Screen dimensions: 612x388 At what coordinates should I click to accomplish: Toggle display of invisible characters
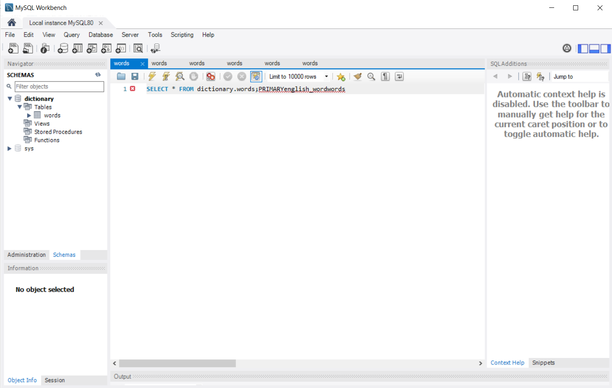click(385, 76)
